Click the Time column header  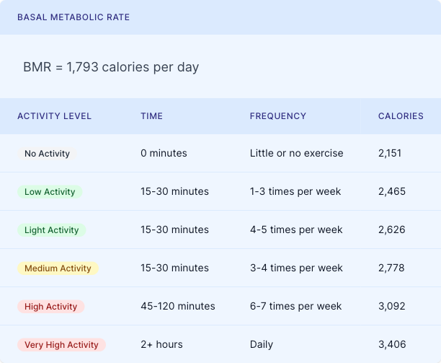(x=151, y=116)
